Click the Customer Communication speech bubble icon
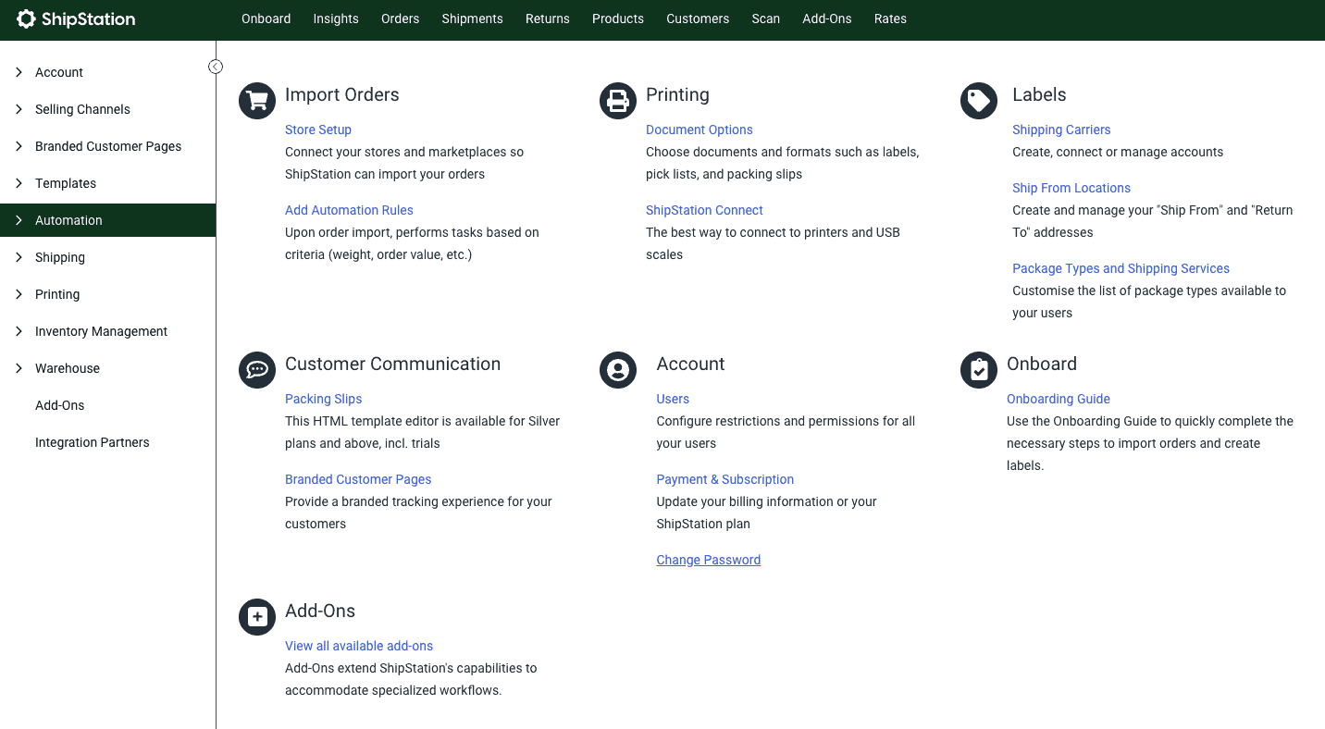This screenshot has height=729, width=1325. click(x=257, y=370)
